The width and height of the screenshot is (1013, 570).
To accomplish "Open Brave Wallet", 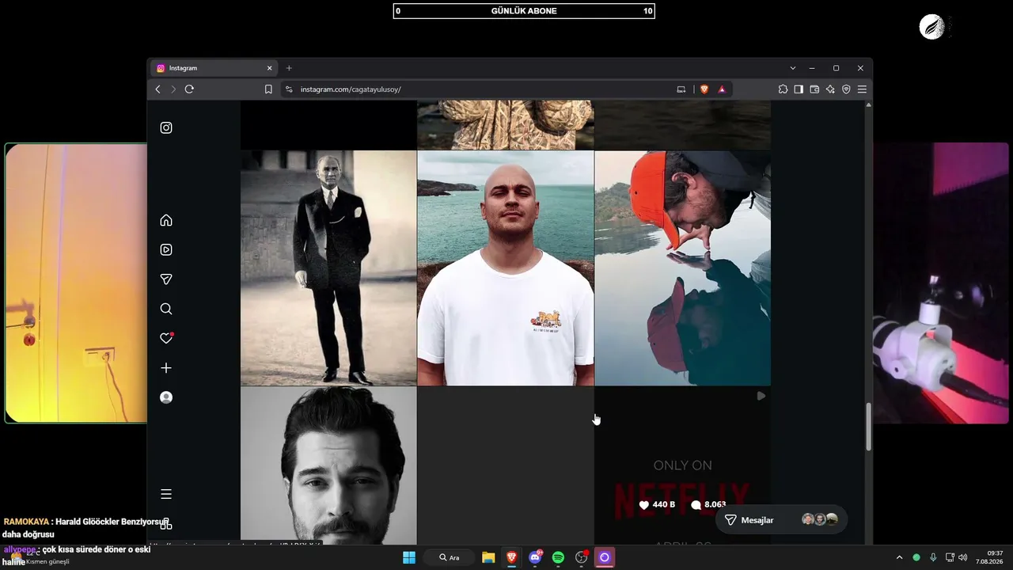I will pos(814,89).
